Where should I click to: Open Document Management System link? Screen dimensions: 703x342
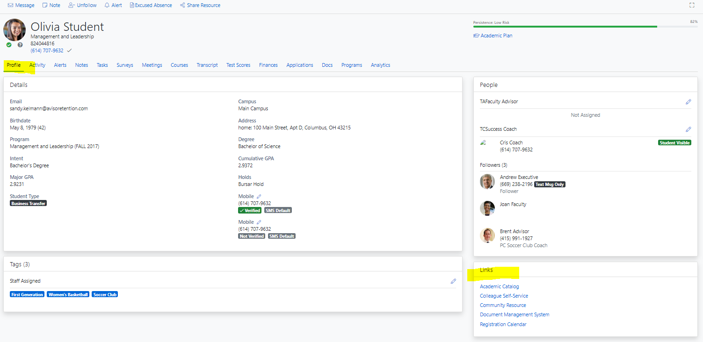[515, 314]
